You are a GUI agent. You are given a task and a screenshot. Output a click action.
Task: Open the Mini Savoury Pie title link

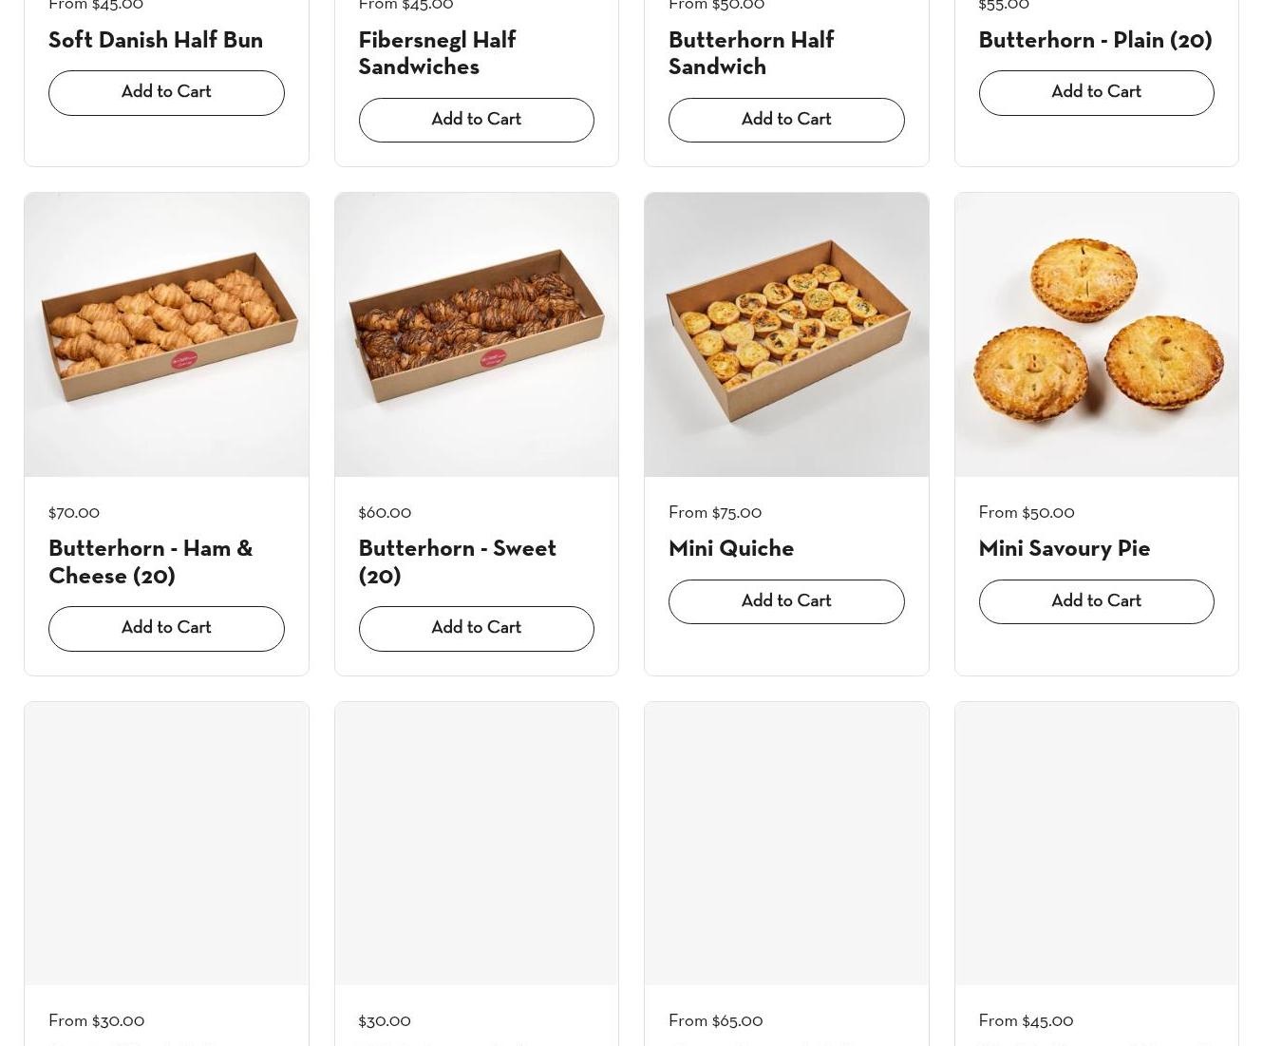[1064, 549]
